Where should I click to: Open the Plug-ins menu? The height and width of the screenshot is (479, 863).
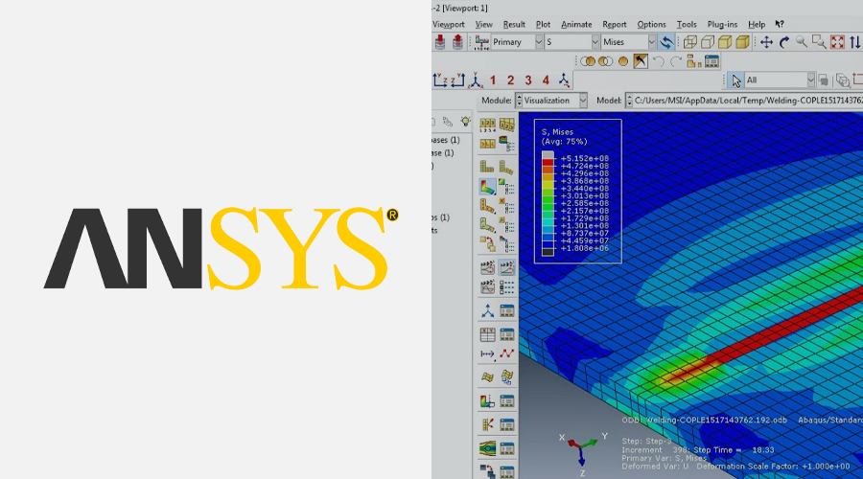point(722,24)
